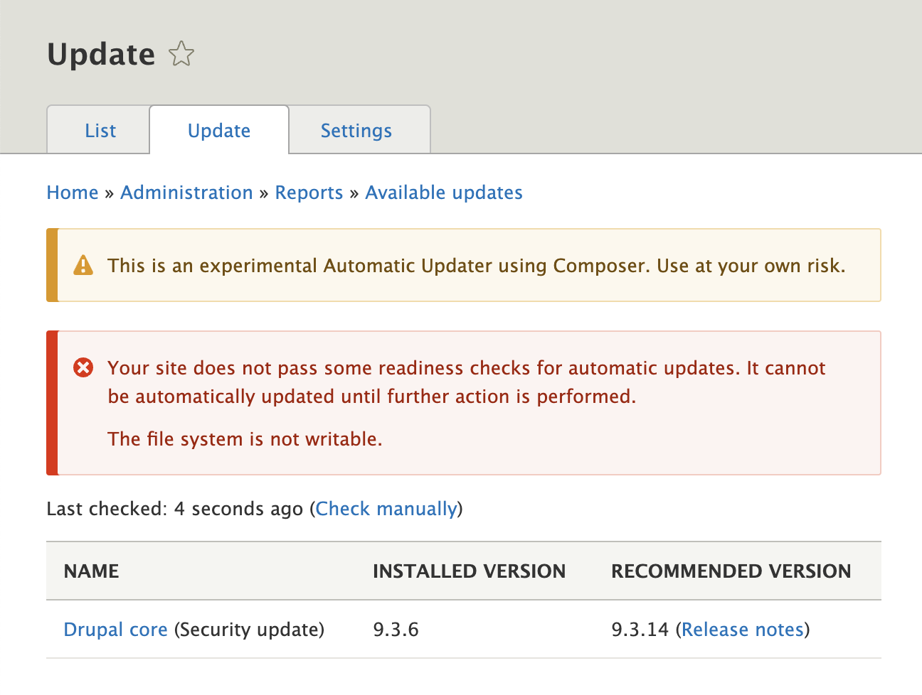Click the experimental Automatic Updater warning text
Viewport: 922px width, 695px height.
[x=476, y=266]
